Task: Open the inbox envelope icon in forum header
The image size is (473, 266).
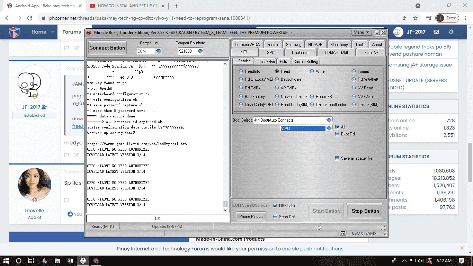Action: coord(436,32)
